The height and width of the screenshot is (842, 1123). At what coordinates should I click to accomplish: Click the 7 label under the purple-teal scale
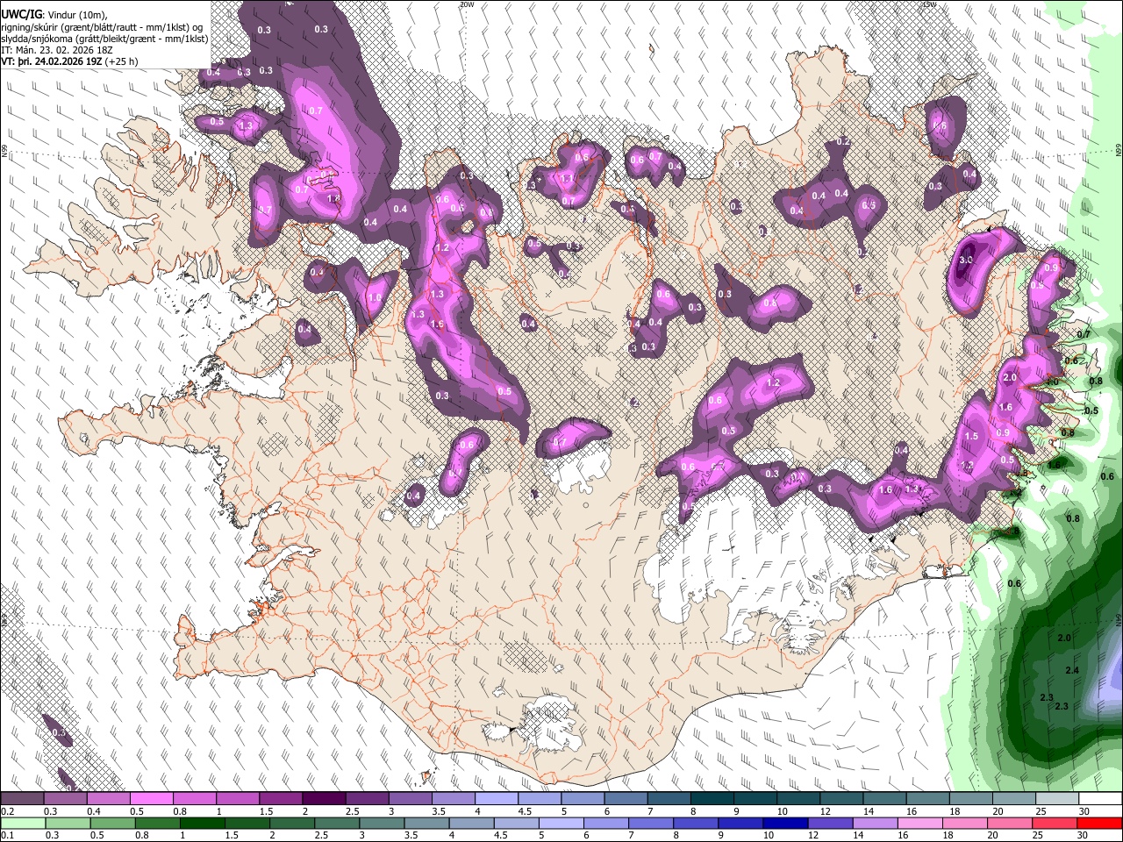(649, 811)
